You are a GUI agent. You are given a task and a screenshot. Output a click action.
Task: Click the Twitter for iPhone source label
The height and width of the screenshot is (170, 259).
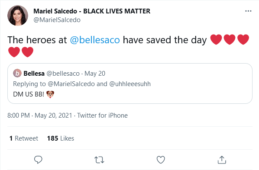pos(102,115)
